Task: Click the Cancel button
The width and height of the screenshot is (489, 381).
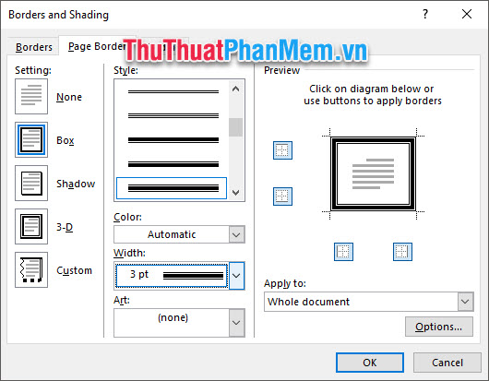Action: point(447,363)
